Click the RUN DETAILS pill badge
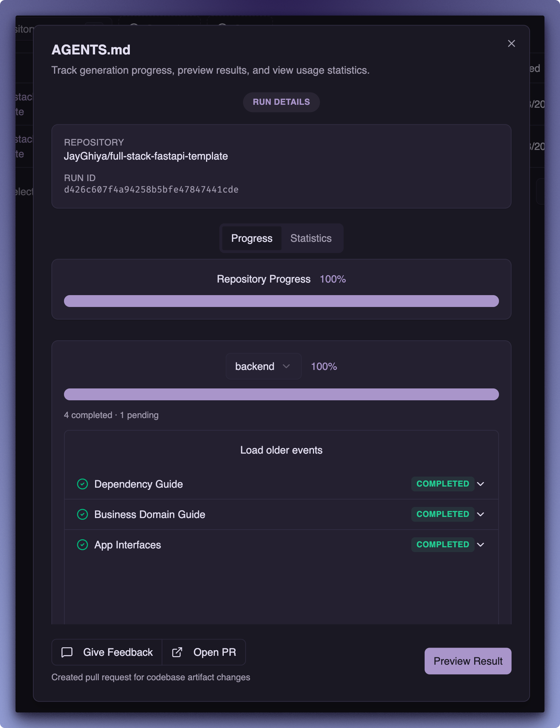Image resolution: width=560 pixels, height=728 pixels. (281, 102)
